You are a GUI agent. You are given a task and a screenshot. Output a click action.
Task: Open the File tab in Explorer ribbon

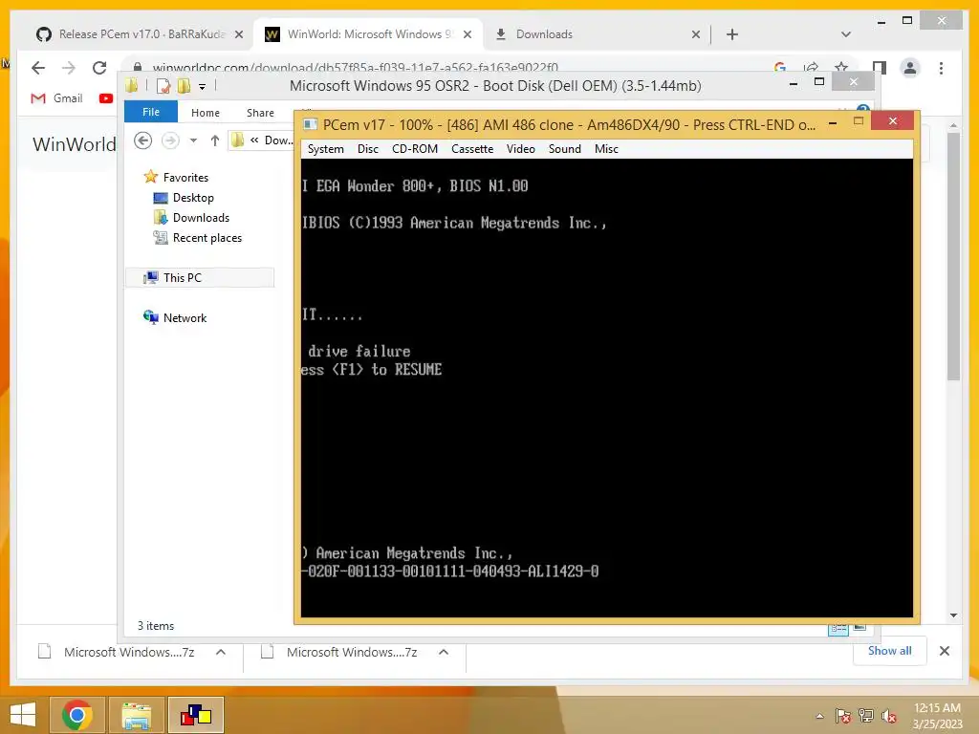pyautogui.click(x=151, y=112)
